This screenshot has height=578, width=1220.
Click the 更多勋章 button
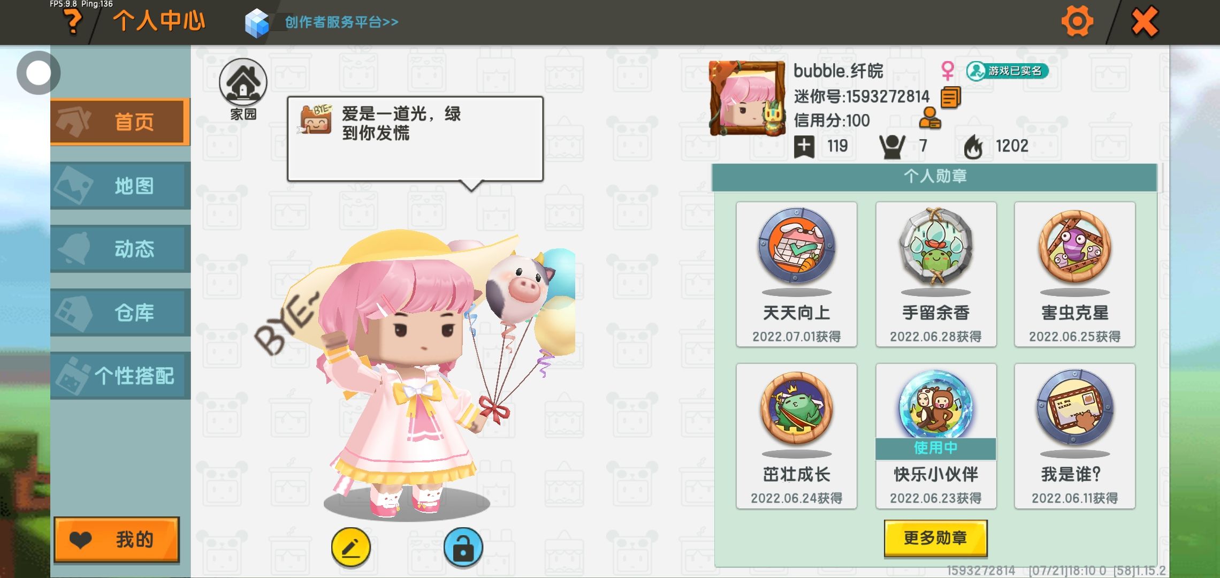click(x=935, y=538)
